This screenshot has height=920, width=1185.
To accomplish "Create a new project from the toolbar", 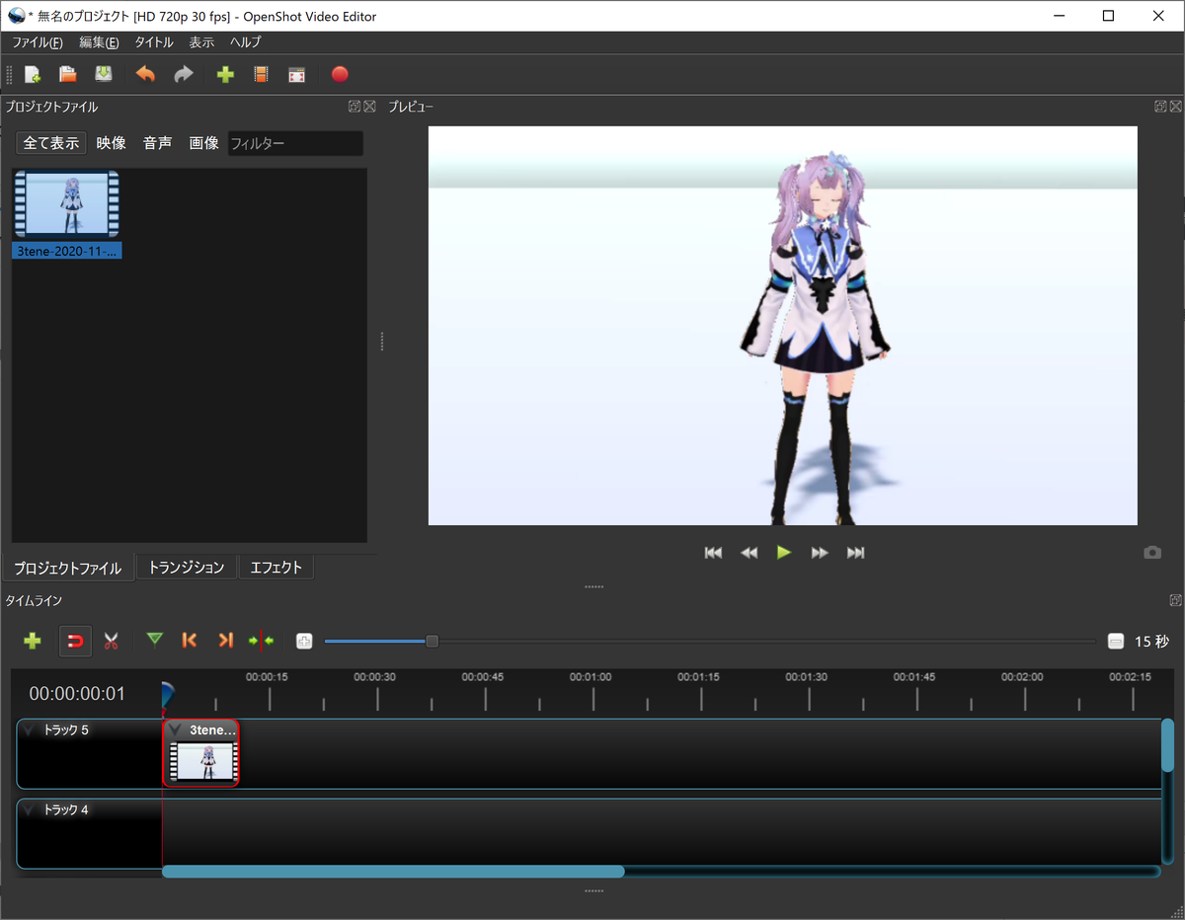I will tap(33, 75).
